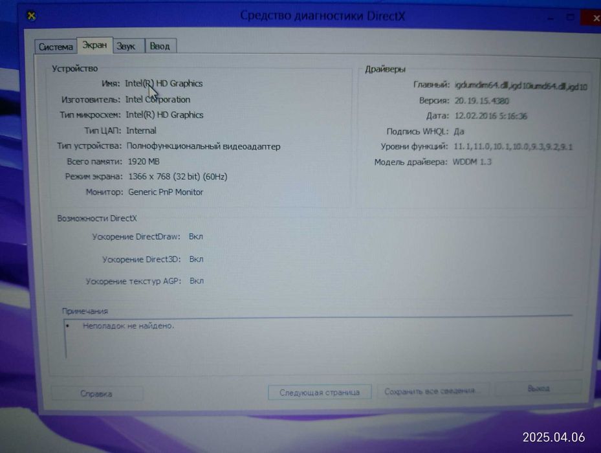Screen dimensions: 601x453
Task: Click the 'Средство диагностики DirectX' window title
Action: (x=322, y=16)
